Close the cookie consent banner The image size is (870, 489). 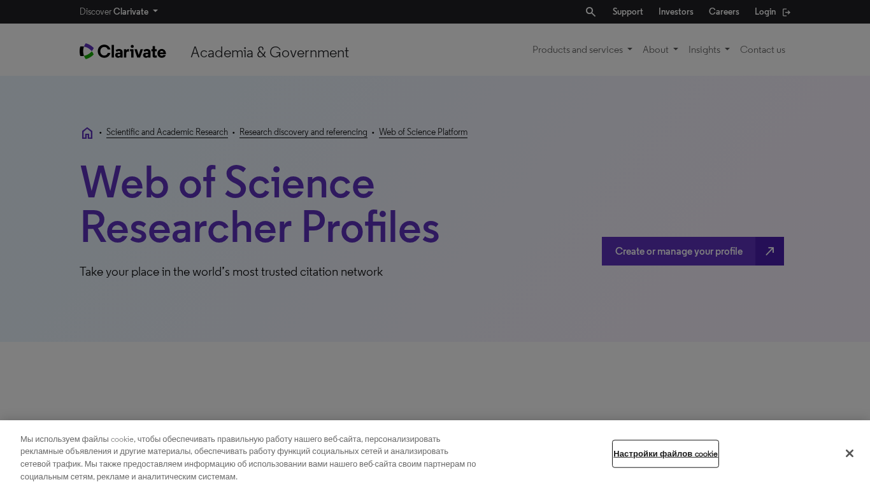[849, 453]
